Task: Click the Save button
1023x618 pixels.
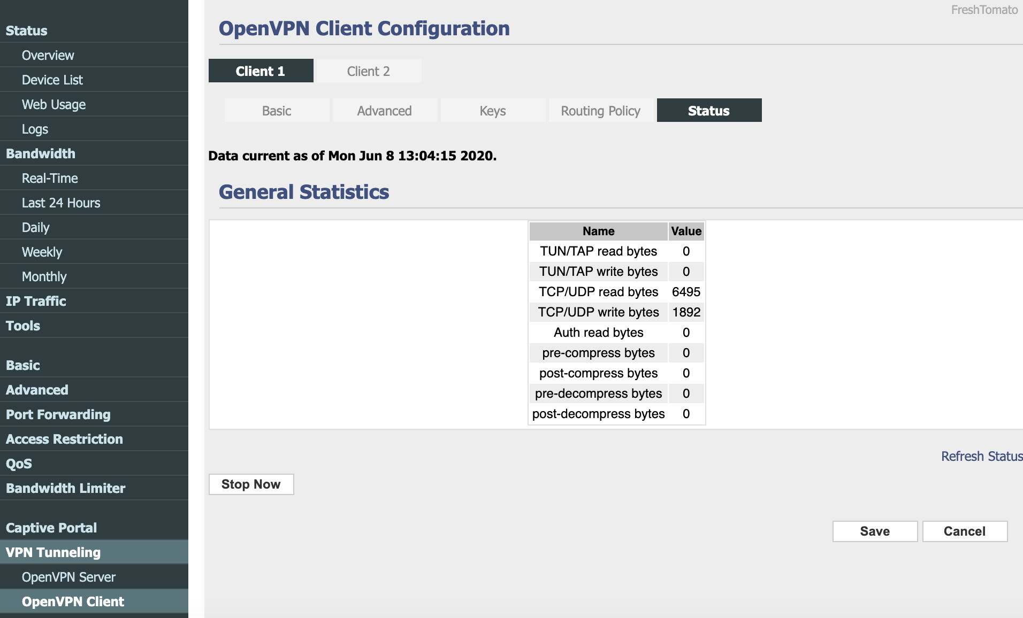Action: pos(875,531)
